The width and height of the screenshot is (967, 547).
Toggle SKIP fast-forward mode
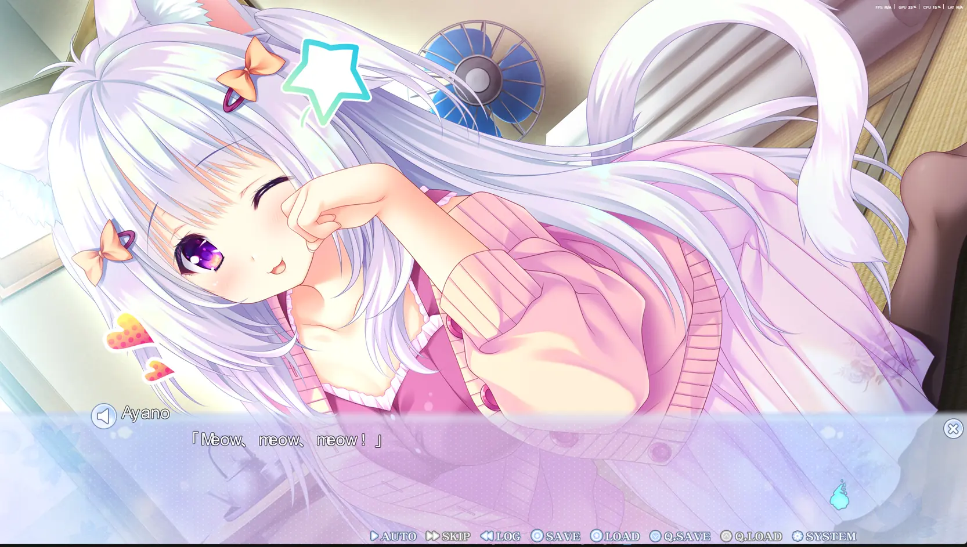[448, 536]
